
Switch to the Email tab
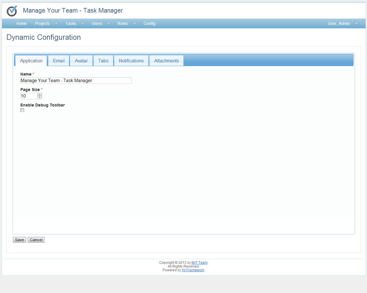pos(58,61)
